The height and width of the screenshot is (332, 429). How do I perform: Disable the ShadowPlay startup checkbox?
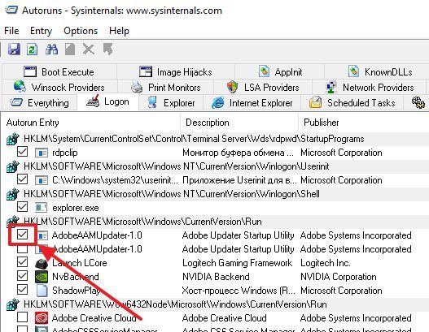(x=22, y=290)
